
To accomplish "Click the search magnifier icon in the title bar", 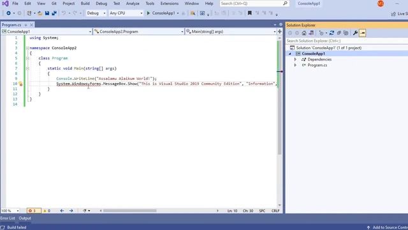I will click(x=285, y=3).
